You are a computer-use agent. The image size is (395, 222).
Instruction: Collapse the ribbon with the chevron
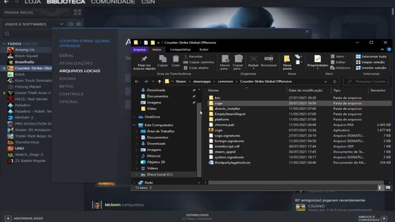(x=382, y=49)
